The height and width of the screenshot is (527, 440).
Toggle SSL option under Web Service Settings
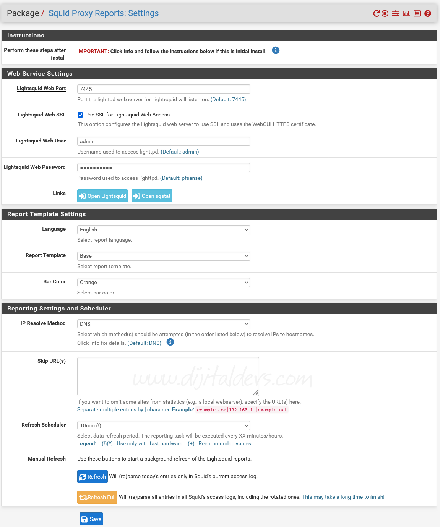(x=80, y=115)
